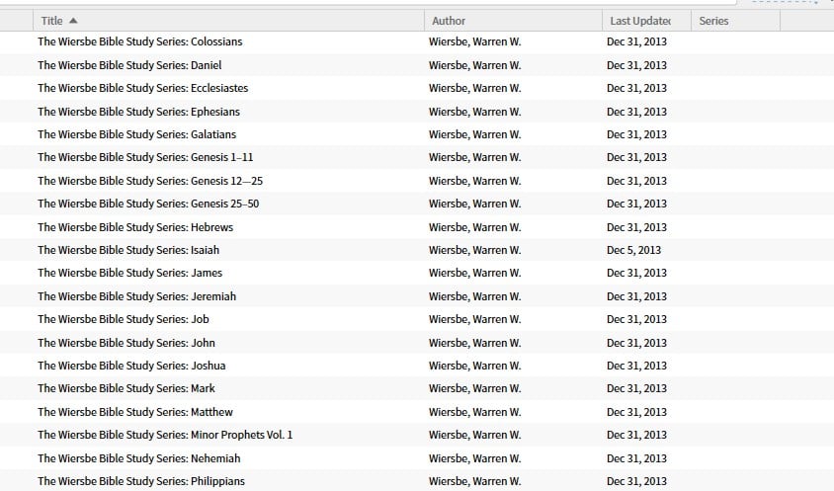The image size is (834, 491).
Task: Click the Title sort arrow indicator
Action: point(73,21)
